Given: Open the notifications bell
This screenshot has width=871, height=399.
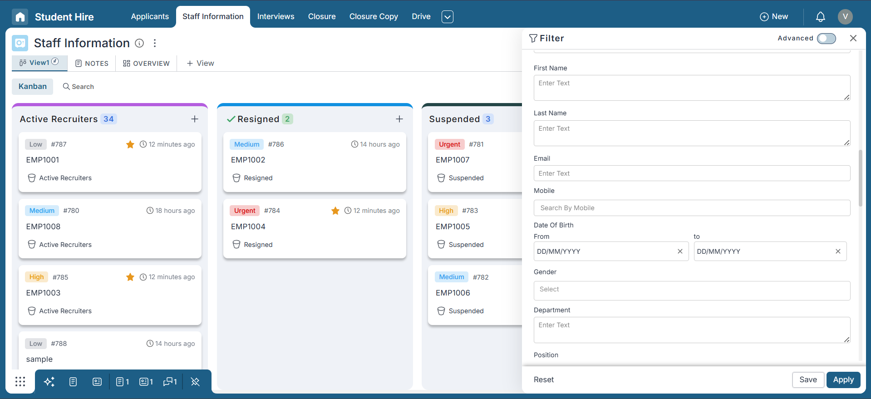Looking at the screenshot, I should [820, 17].
